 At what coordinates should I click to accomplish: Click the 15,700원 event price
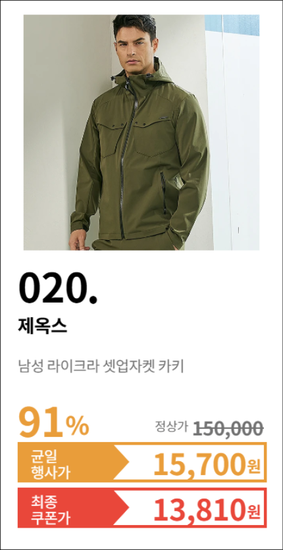click(207, 463)
